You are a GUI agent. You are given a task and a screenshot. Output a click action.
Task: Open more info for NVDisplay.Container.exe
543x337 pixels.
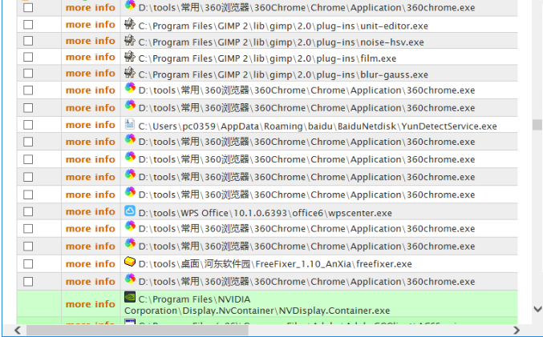click(91, 304)
